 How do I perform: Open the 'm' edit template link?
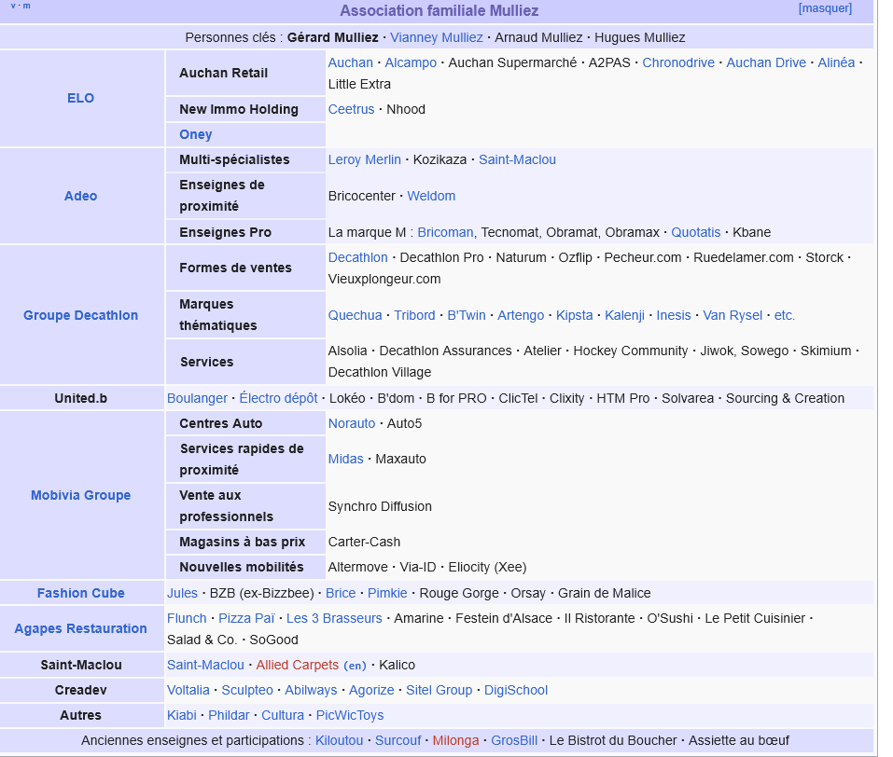pyautogui.click(x=27, y=6)
